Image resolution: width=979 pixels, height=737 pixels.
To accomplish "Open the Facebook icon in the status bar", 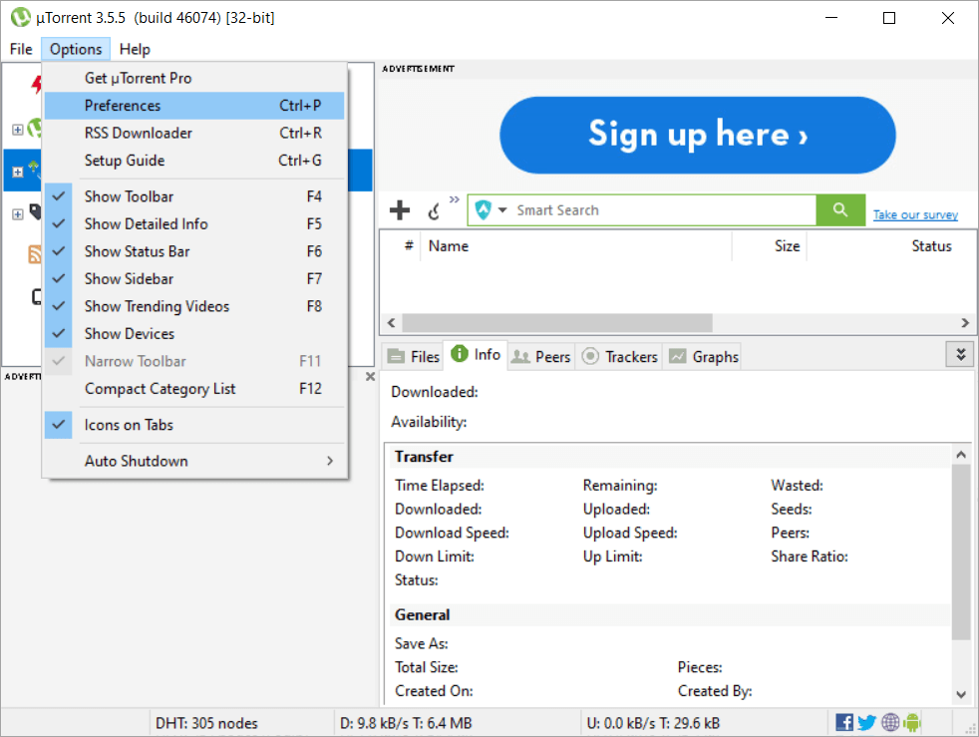I will coord(843,721).
